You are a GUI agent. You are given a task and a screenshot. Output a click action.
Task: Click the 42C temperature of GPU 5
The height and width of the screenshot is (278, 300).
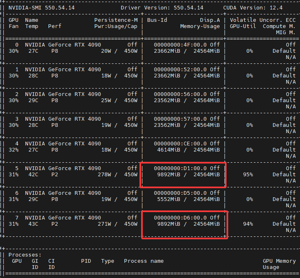33,175
